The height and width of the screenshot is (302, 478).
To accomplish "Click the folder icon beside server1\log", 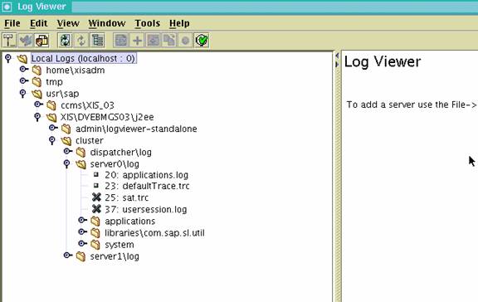I will [80, 256].
